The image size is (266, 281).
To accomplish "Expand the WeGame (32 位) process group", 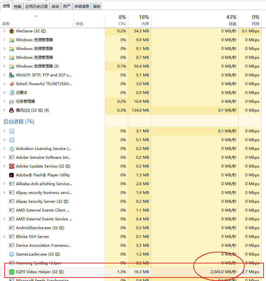I will 4,31.
